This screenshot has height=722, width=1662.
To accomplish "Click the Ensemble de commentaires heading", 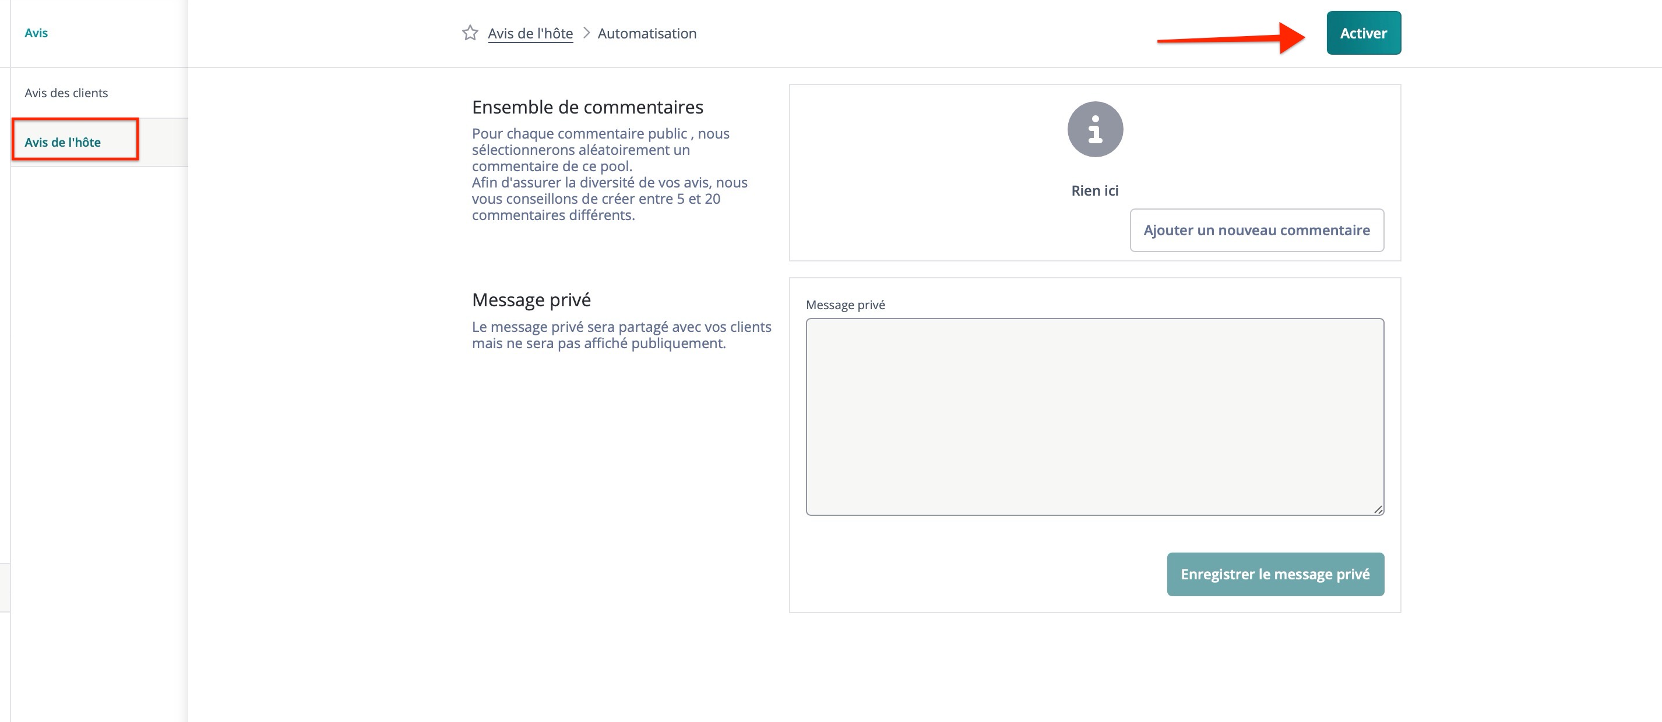I will tap(587, 107).
